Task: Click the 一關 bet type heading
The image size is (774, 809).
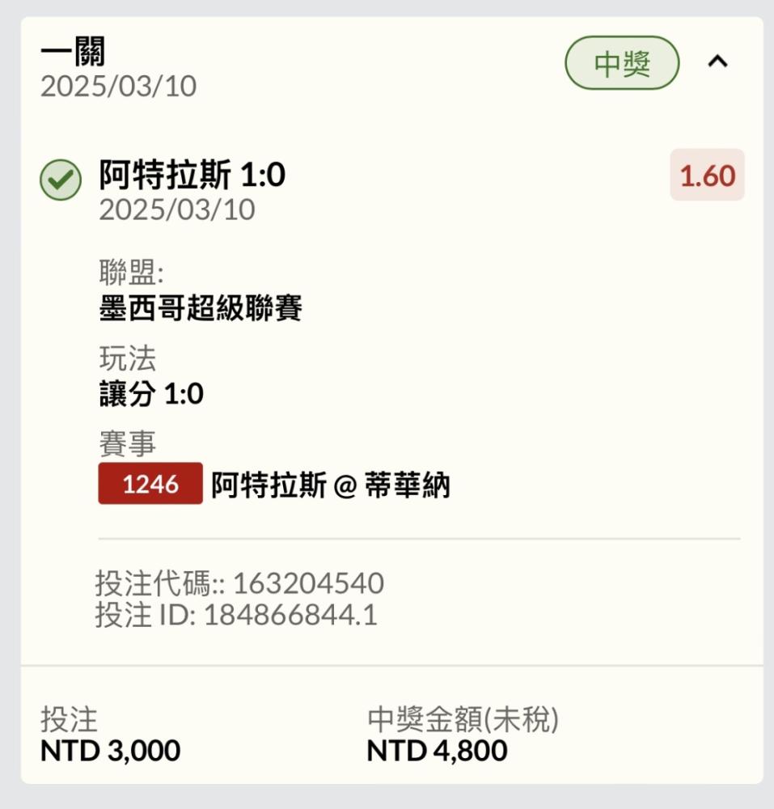Action: (x=73, y=51)
